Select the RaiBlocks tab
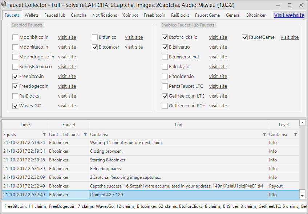Screen dimensions: 308x214 pyautogui.click(x=180, y=15)
